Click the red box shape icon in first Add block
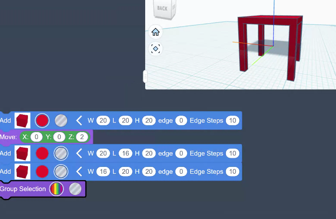The width and height of the screenshot is (336, 219). [22, 121]
